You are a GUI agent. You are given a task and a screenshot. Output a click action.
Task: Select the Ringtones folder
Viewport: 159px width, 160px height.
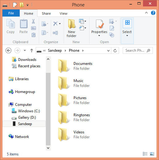click(74, 117)
